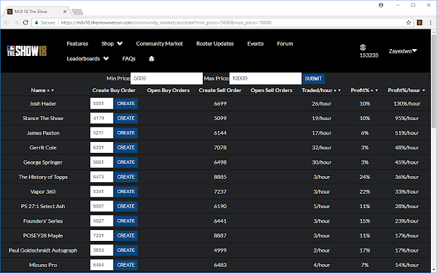Screen dimensions: 437x273
Task: Create buy order for Founders' Series
Action: pyautogui.click(x=126, y=221)
